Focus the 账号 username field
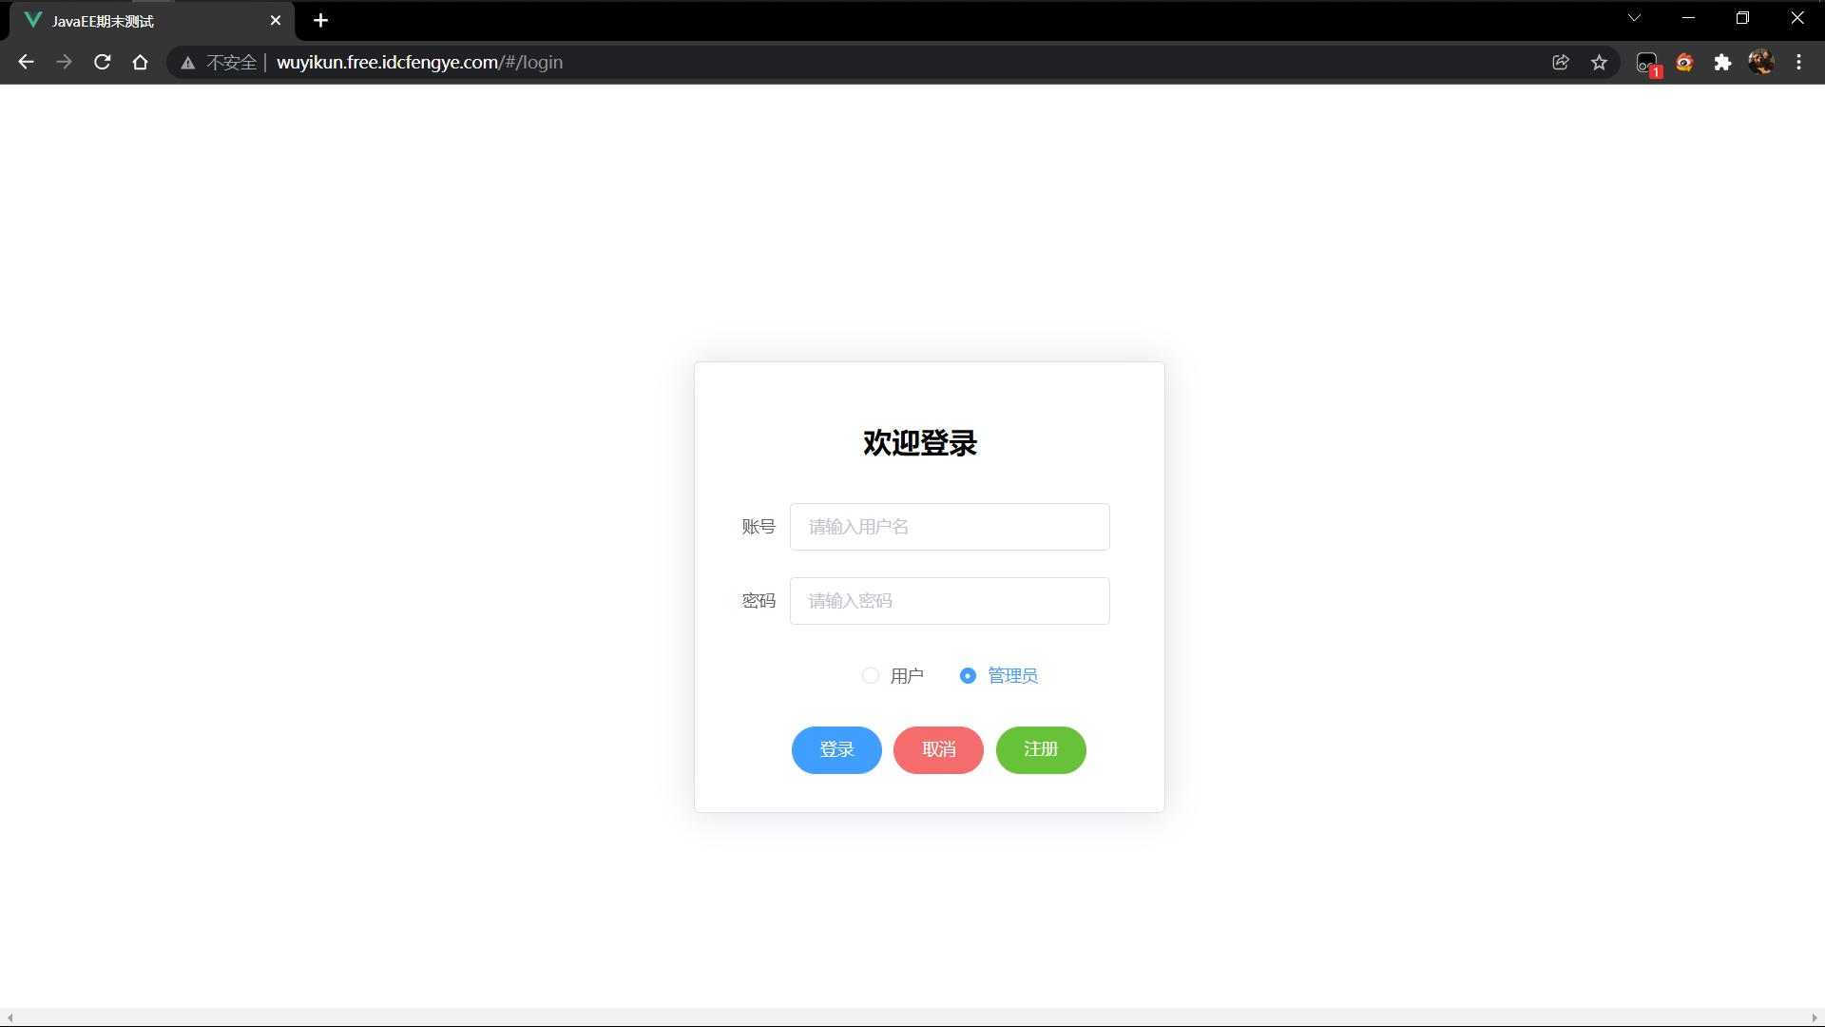 949,527
